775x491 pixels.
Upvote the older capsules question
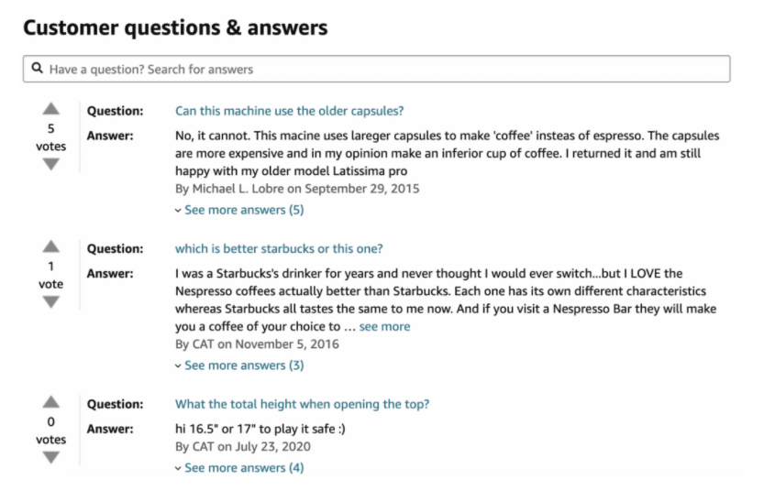click(51, 109)
